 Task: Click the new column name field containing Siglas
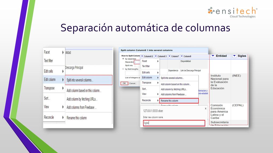[174, 123]
